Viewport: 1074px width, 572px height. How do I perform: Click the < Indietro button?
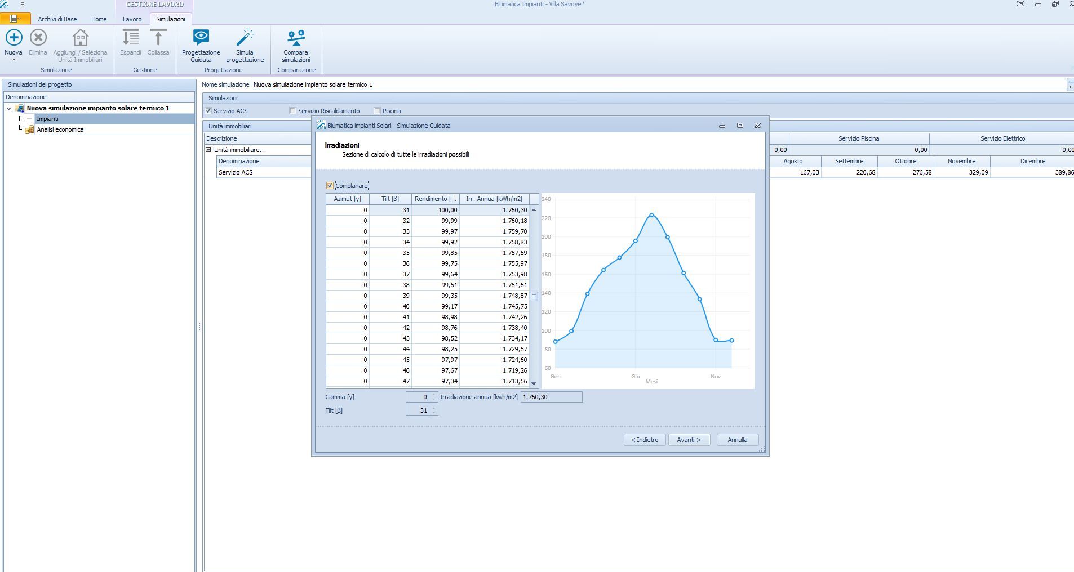645,440
